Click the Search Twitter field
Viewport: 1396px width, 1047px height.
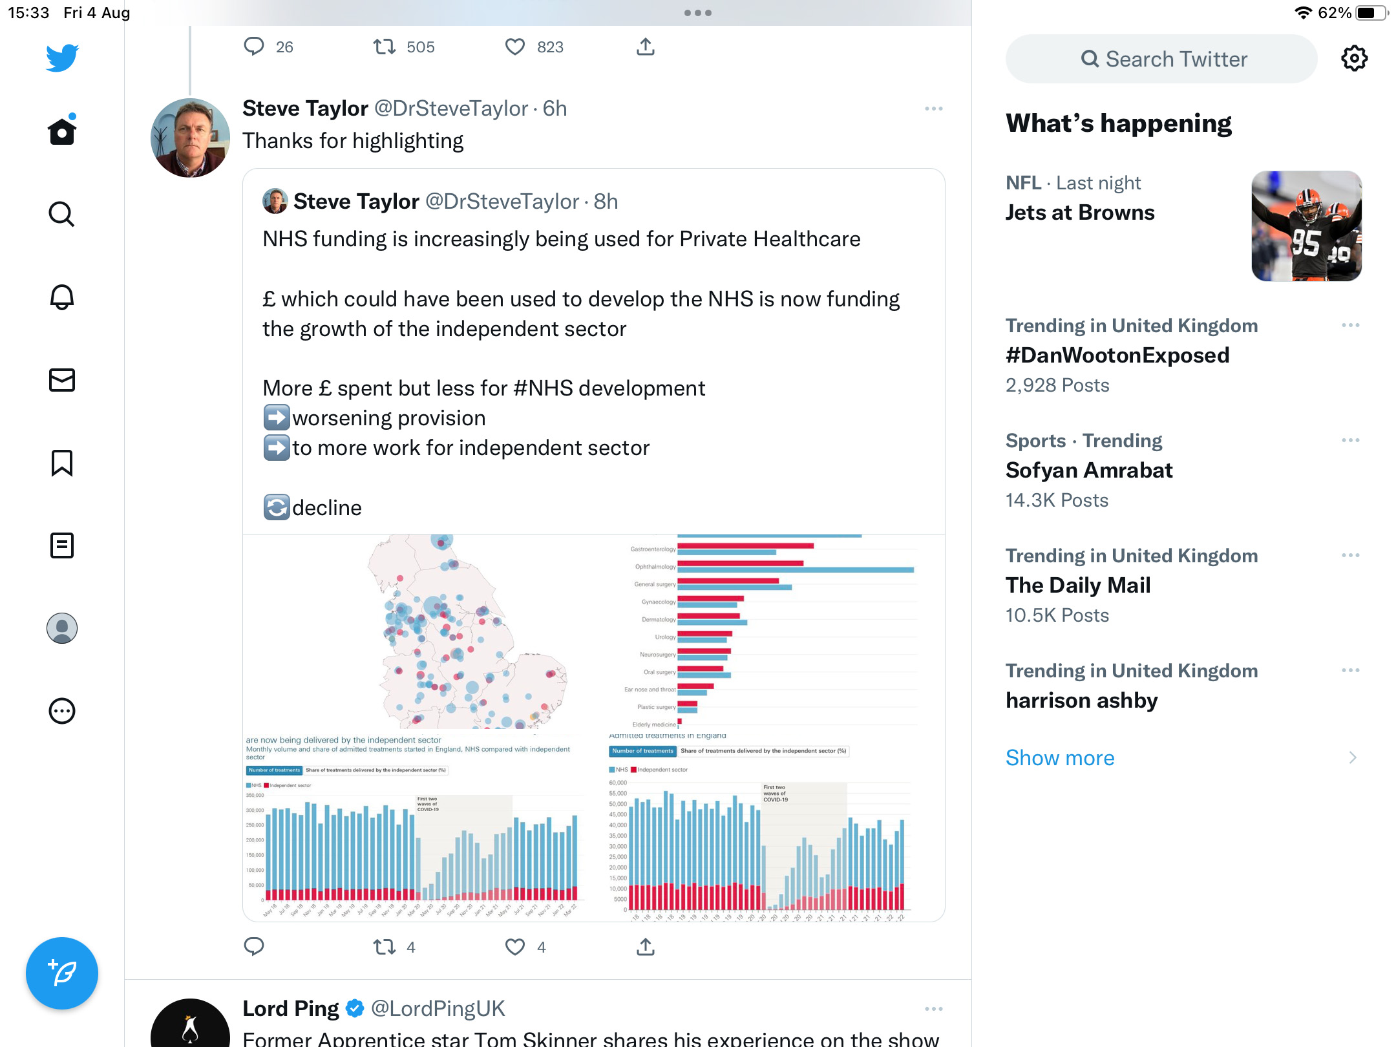coord(1161,59)
